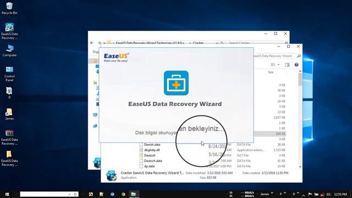Select the dbghelp.dll file row
352x198 pixels.
click(212, 150)
